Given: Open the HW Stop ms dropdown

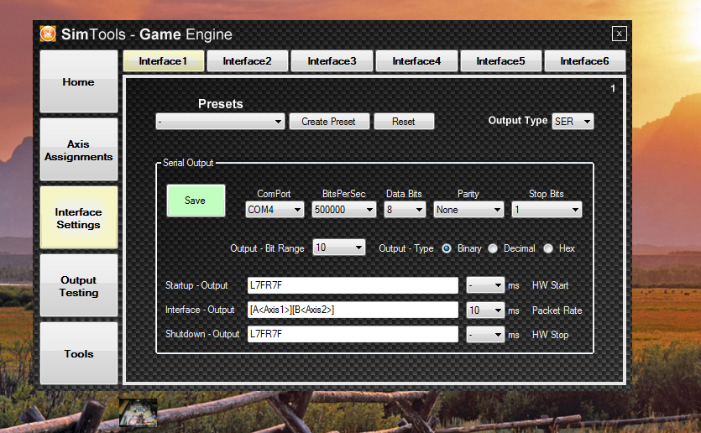Looking at the screenshot, I should click(485, 335).
